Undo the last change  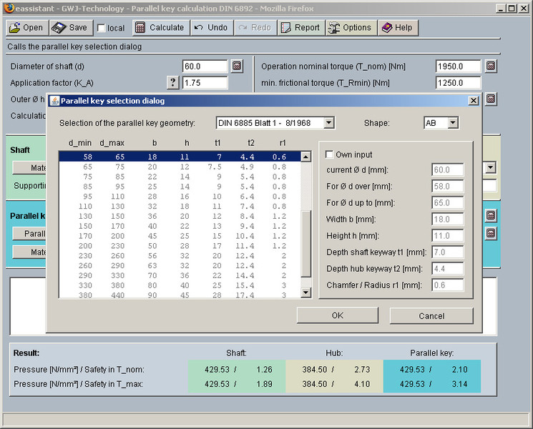coord(210,28)
